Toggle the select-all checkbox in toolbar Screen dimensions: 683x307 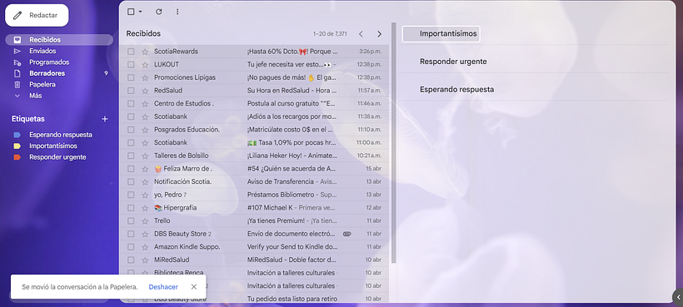(x=131, y=12)
